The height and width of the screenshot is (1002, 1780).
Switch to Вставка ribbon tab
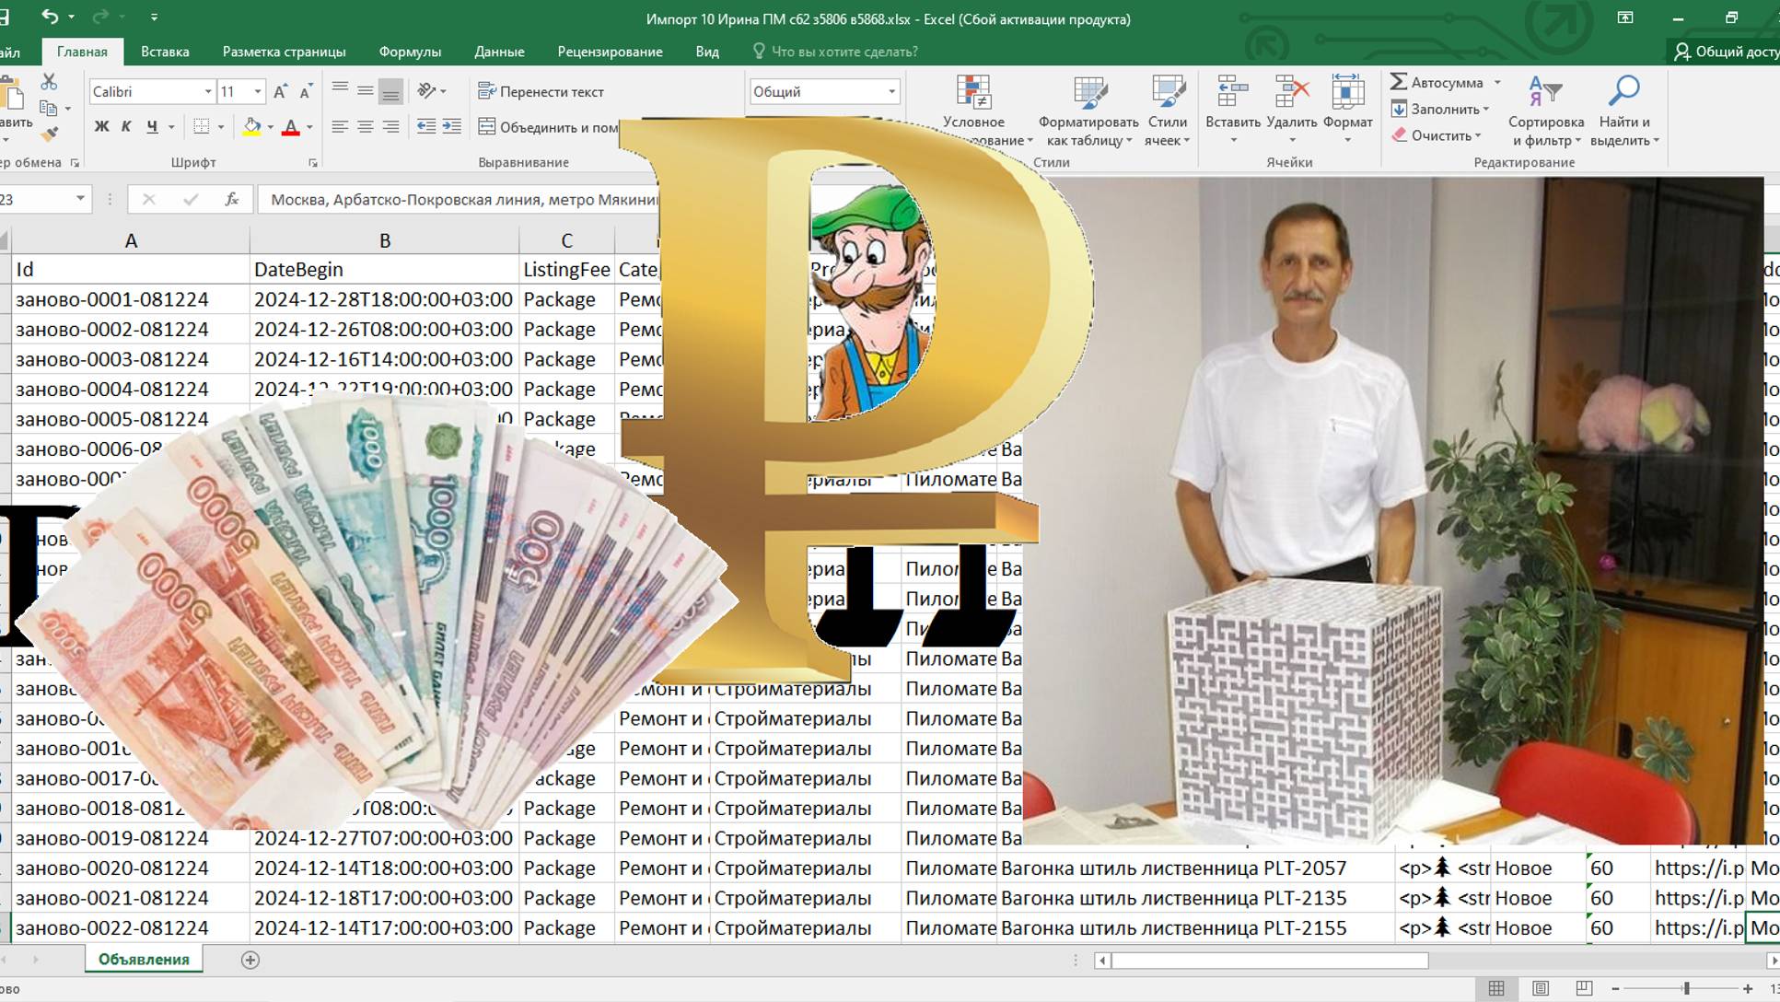[x=165, y=52]
